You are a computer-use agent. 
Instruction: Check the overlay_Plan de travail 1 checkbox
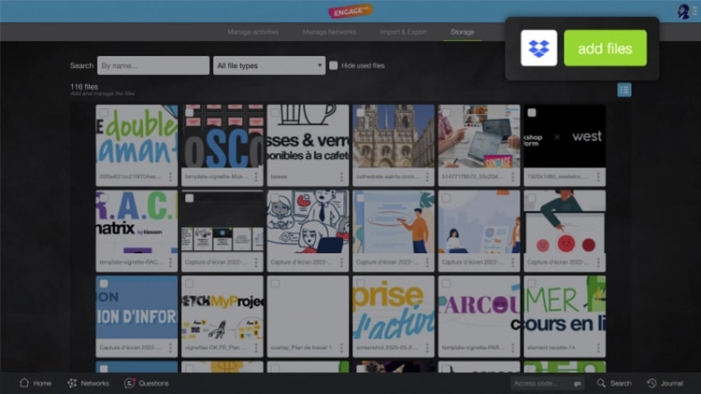pyautogui.click(x=275, y=284)
